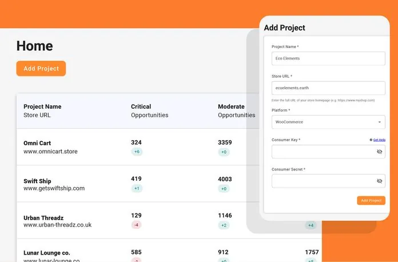Expand the Platform dropdown arrow
This screenshot has width=398, height=262.
coord(379,122)
